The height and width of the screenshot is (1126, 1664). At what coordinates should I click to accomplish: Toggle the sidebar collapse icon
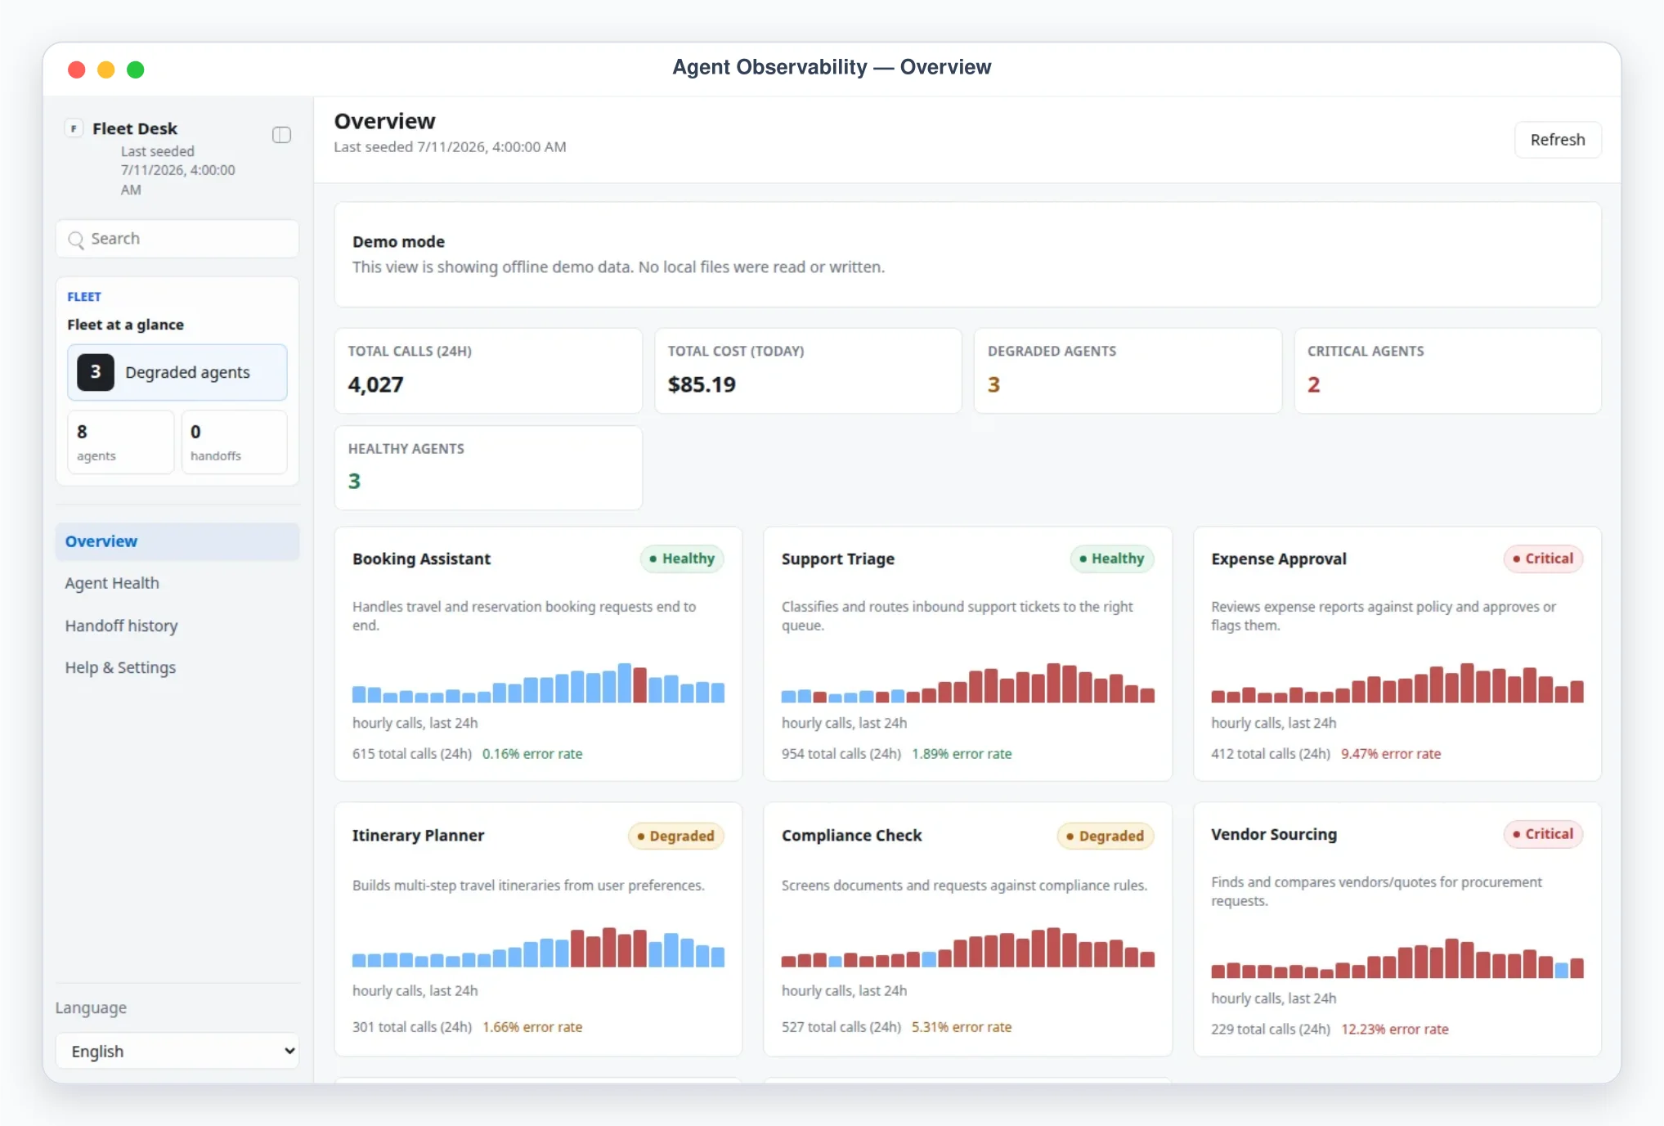click(281, 135)
